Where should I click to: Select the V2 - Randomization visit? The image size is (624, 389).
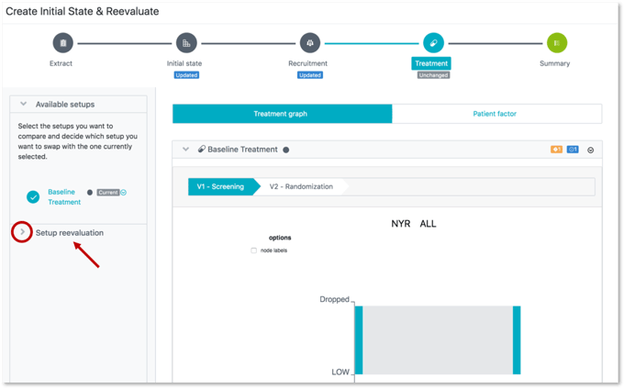point(299,186)
